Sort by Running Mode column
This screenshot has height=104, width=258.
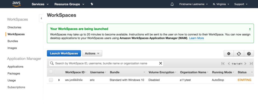click(x=223, y=72)
